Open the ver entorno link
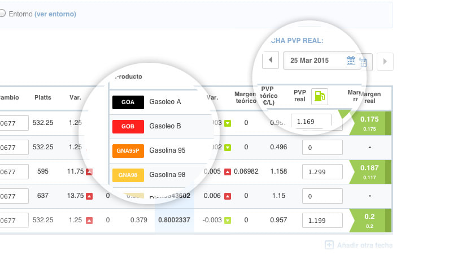Image resolution: width=449 pixels, height=263 pixels. [55, 14]
